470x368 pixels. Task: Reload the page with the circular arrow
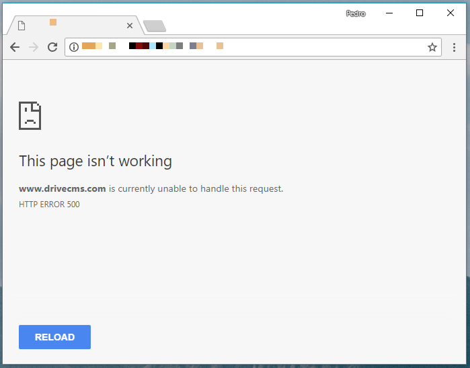(x=52, y=47)
